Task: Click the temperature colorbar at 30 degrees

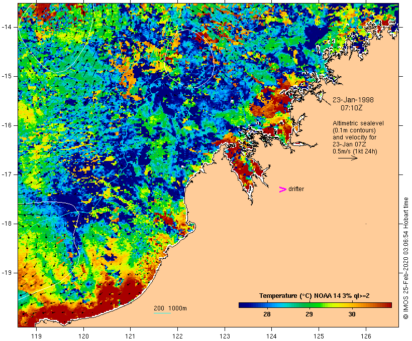Action: [x=352, y=305]
